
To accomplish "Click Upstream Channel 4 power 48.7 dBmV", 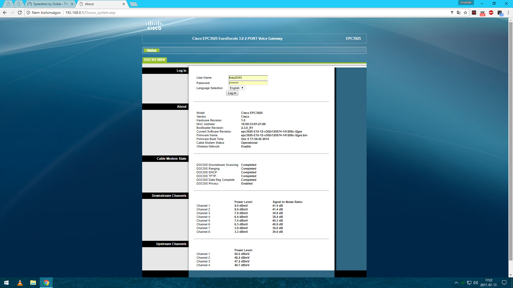I will (x=242, y=265).
